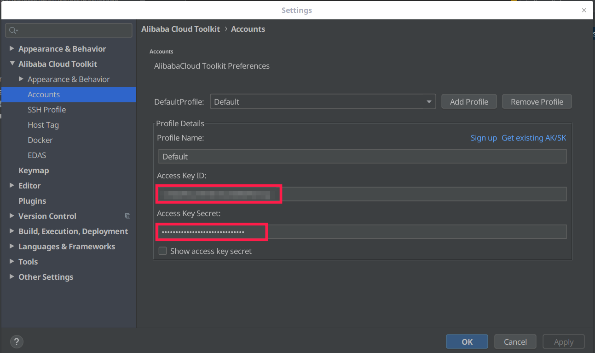Screen dimensions: 595x353
Task: Click the Profile Name input field
Action: (362, 156)
